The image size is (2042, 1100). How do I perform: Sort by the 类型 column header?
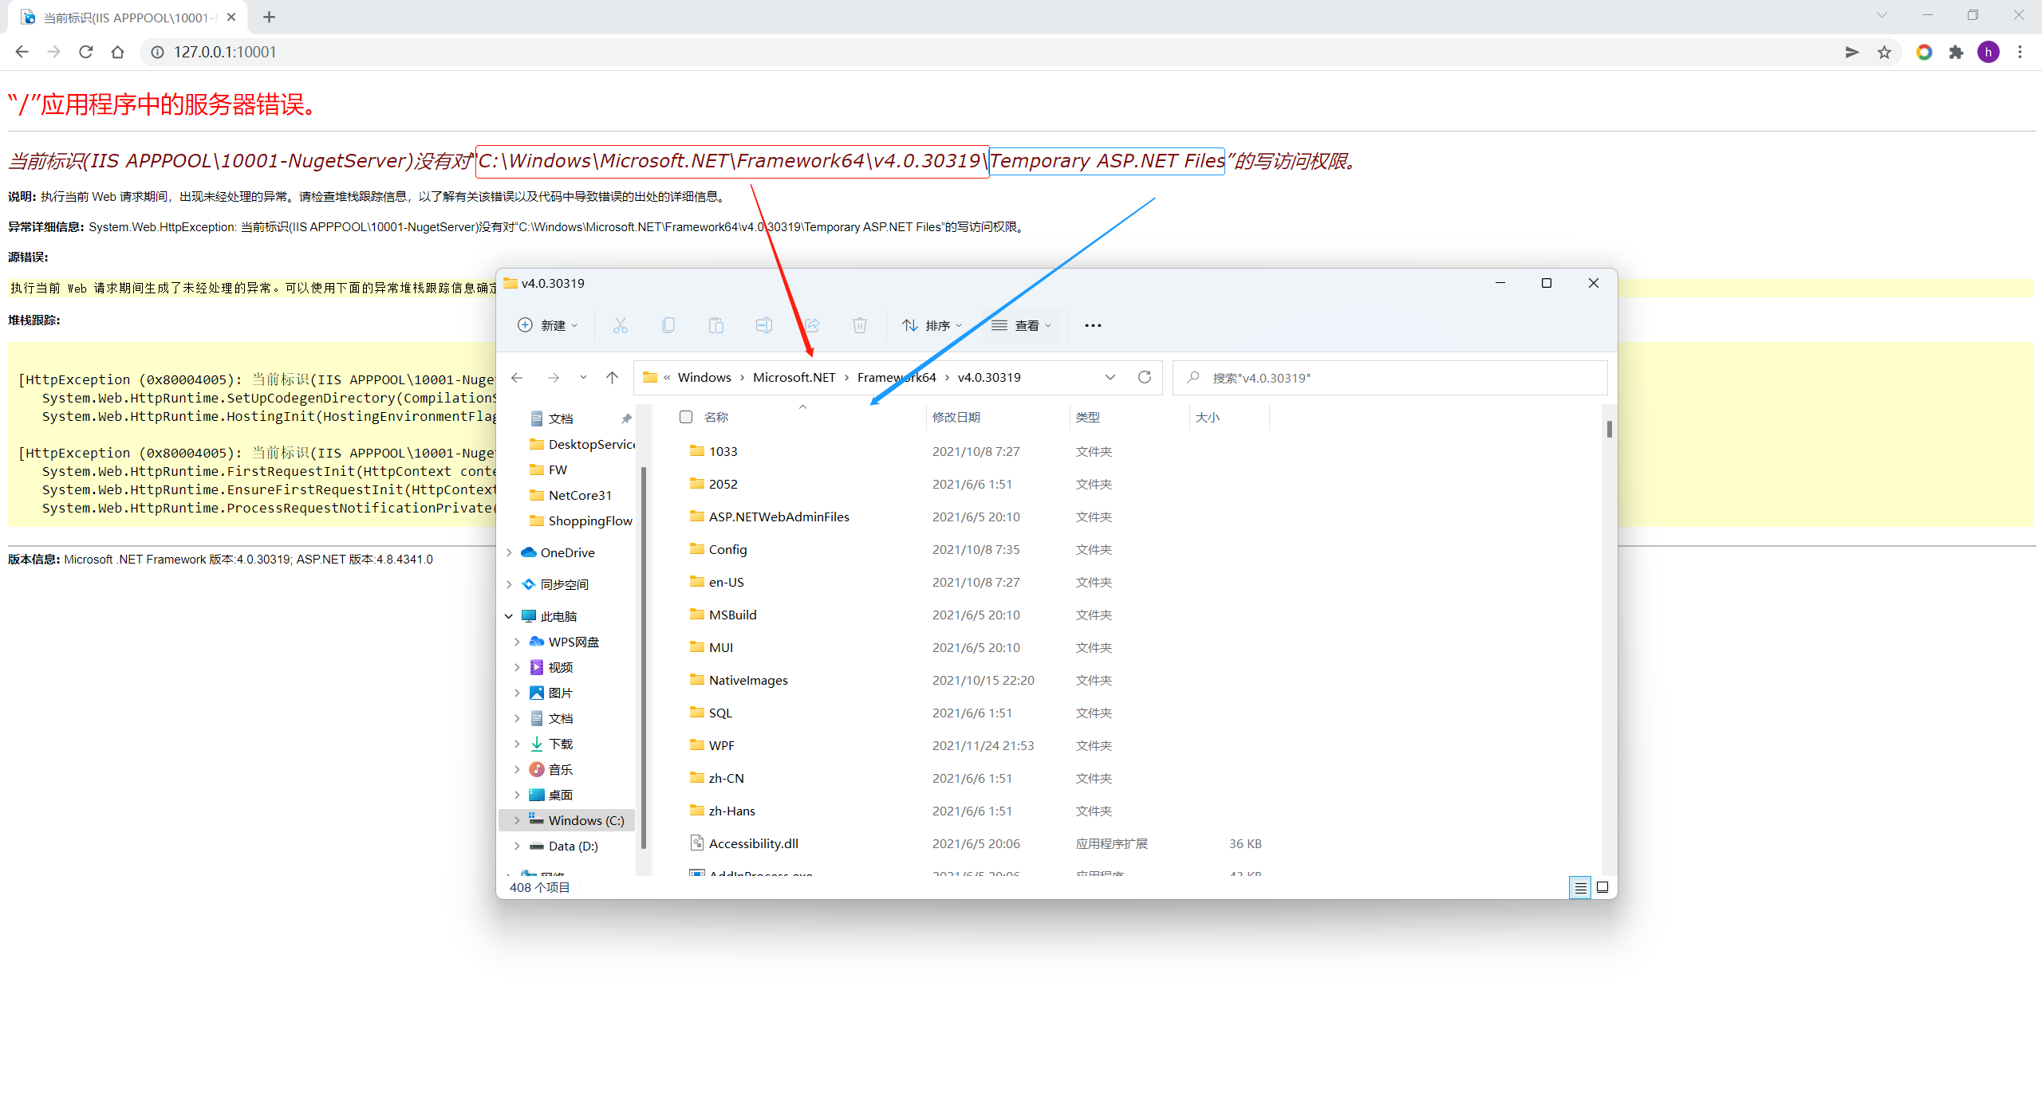point(1087,417)
